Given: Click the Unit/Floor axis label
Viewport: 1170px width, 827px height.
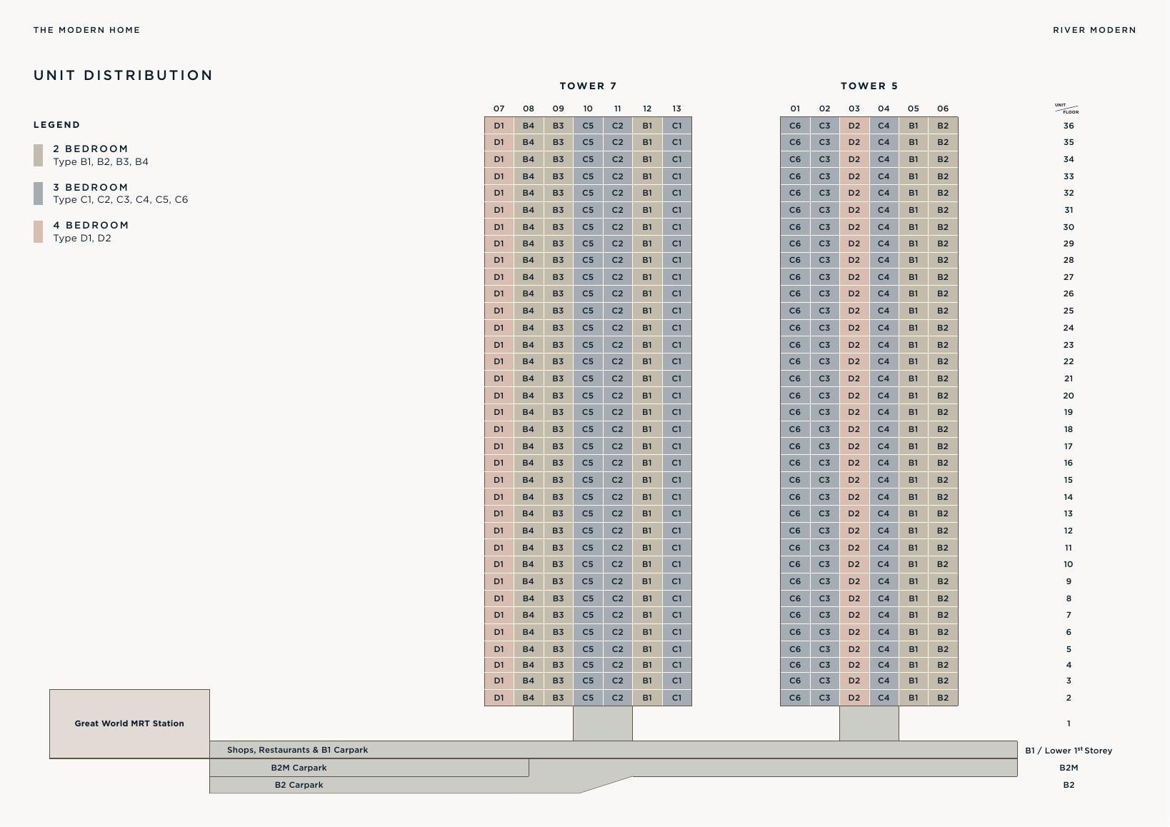Looking at the screenshot, I should (1067, 109).
